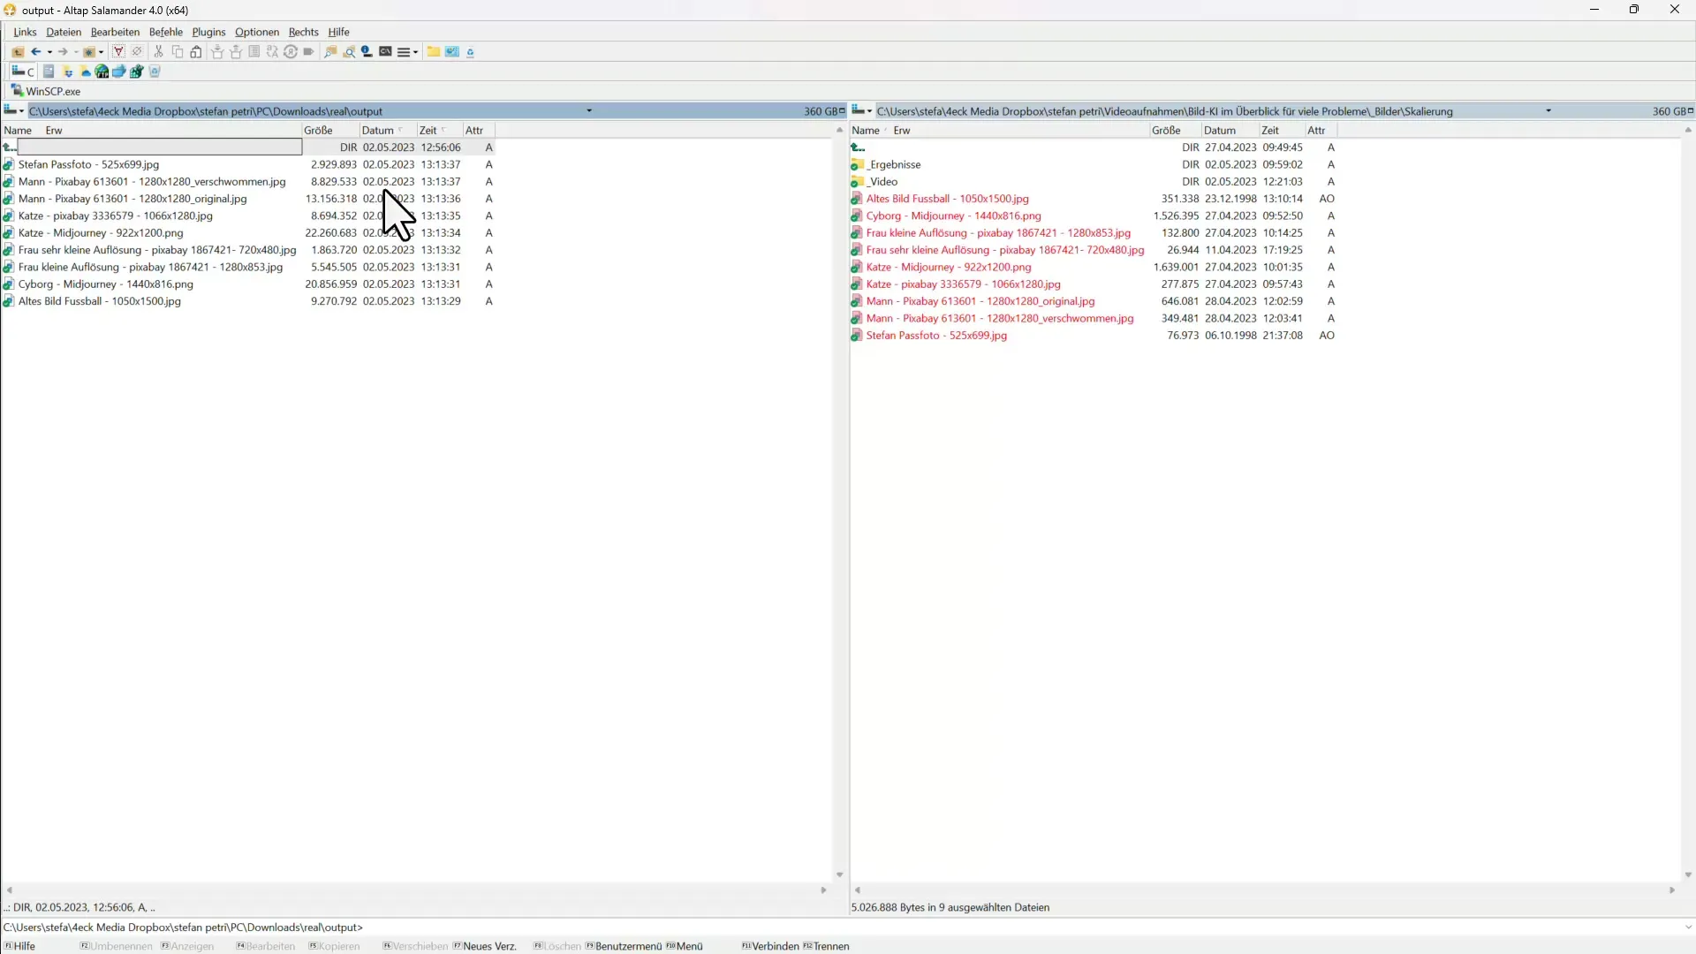
Task: Open FTP client globe icon
Action: [x=102, y=72]
